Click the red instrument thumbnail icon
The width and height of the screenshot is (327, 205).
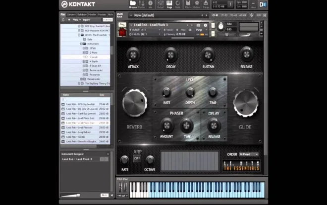(x=122, y=32)
